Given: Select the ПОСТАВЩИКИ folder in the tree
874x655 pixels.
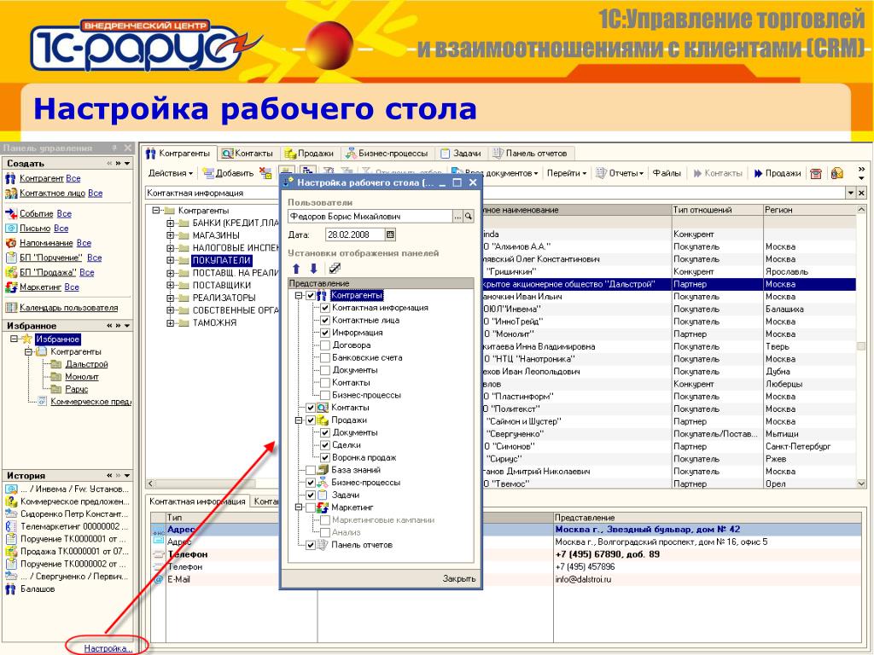Looking at the screenshot, I should coord(222,285).
